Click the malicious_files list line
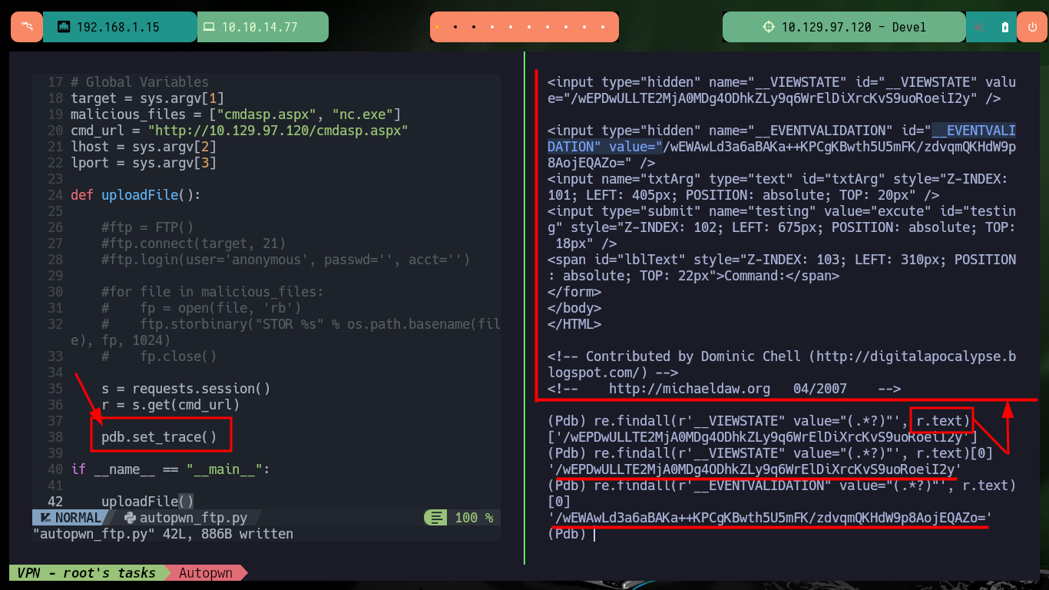 click(x=236, y=114)
